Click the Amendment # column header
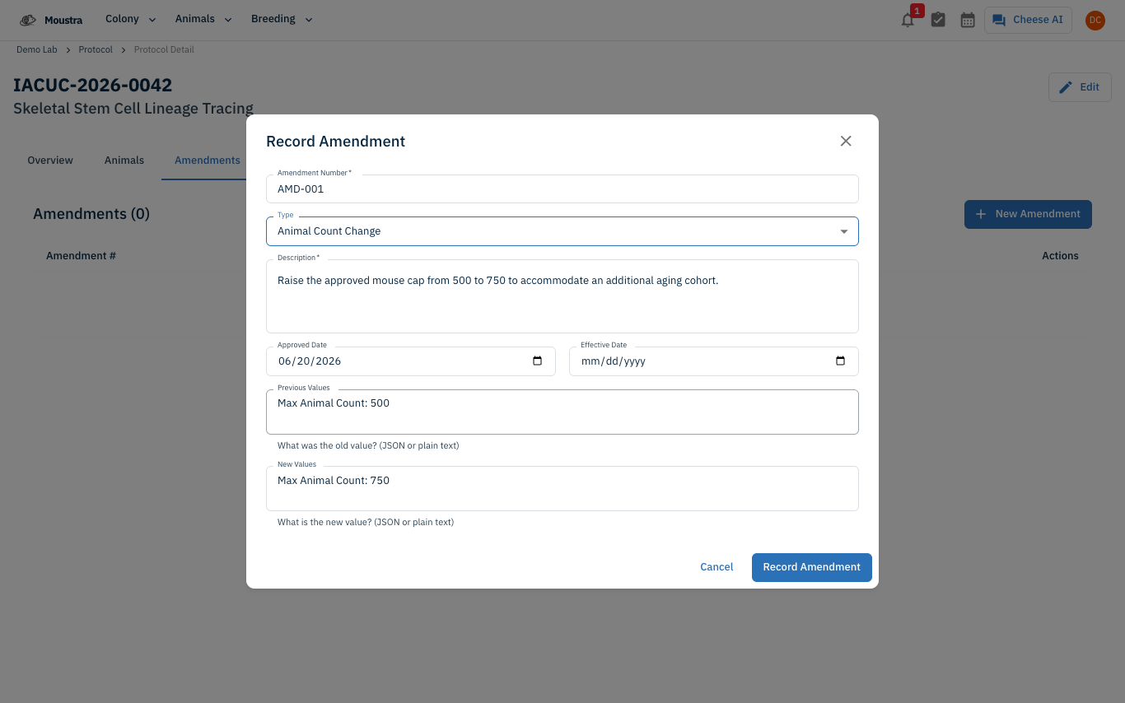The height and width of the screenshot is (703, 1125). point(81,256)
